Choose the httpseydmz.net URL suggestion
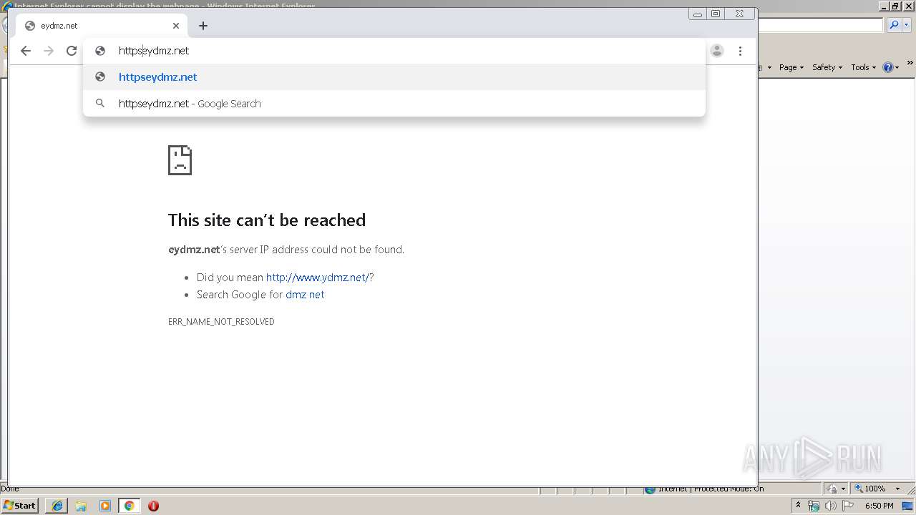Screen dimensions: 916x515 (x=394, y=77)
